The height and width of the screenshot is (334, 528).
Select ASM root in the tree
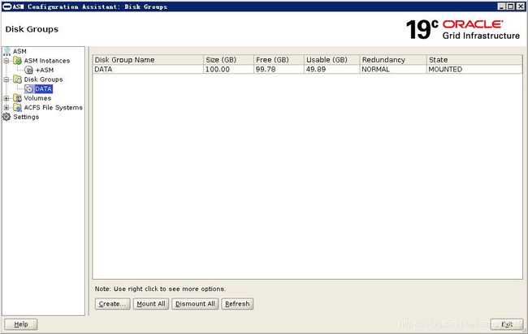(19, 51)
